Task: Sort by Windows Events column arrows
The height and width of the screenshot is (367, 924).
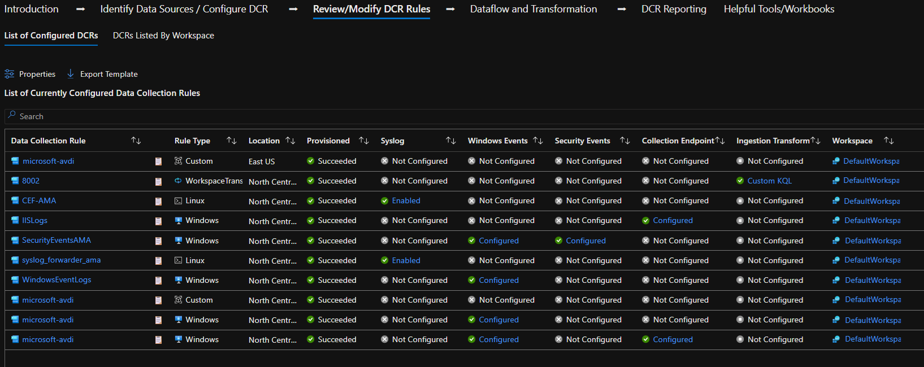Action: [538, 141]
